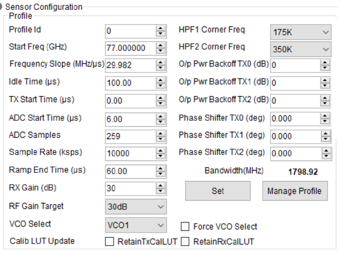343x254 pixels.
Task: Focus the Ramp End Time field
Action: [x=130, y=171]
